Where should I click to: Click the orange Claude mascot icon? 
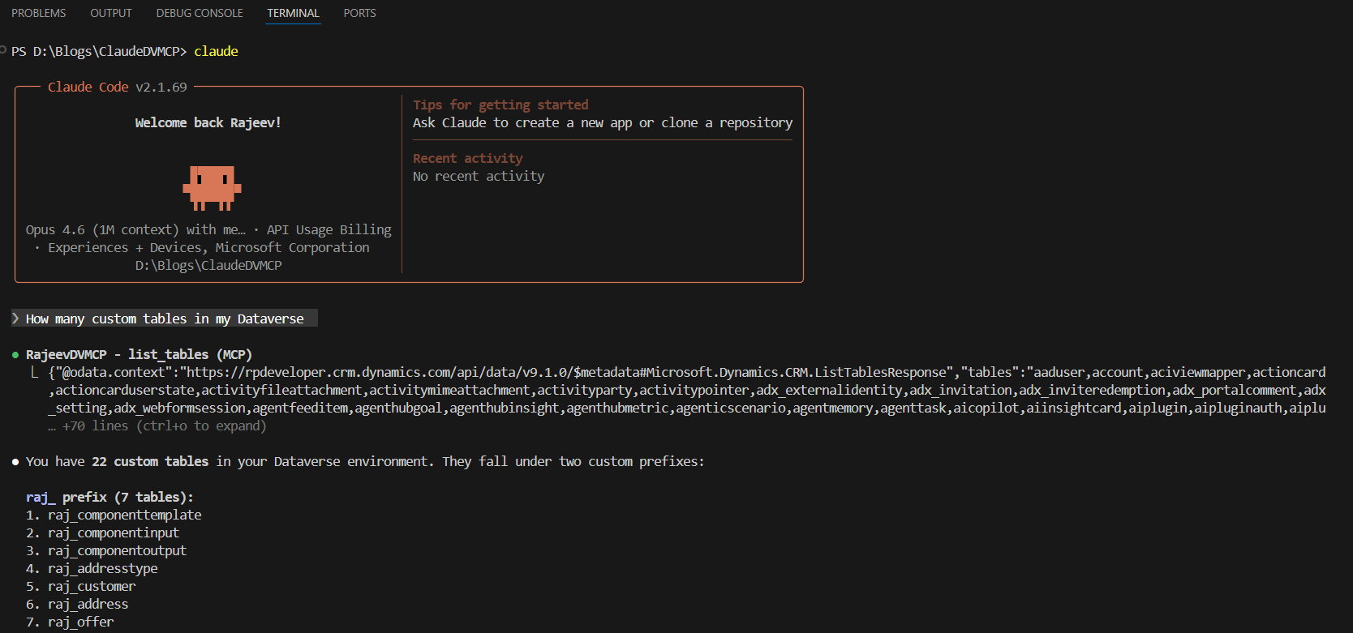tap(212, 188)
